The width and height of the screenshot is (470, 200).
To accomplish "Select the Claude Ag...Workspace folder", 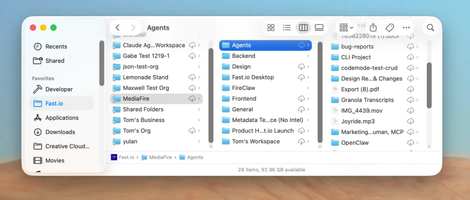I will pyautogui.click(x=156, y=45).
